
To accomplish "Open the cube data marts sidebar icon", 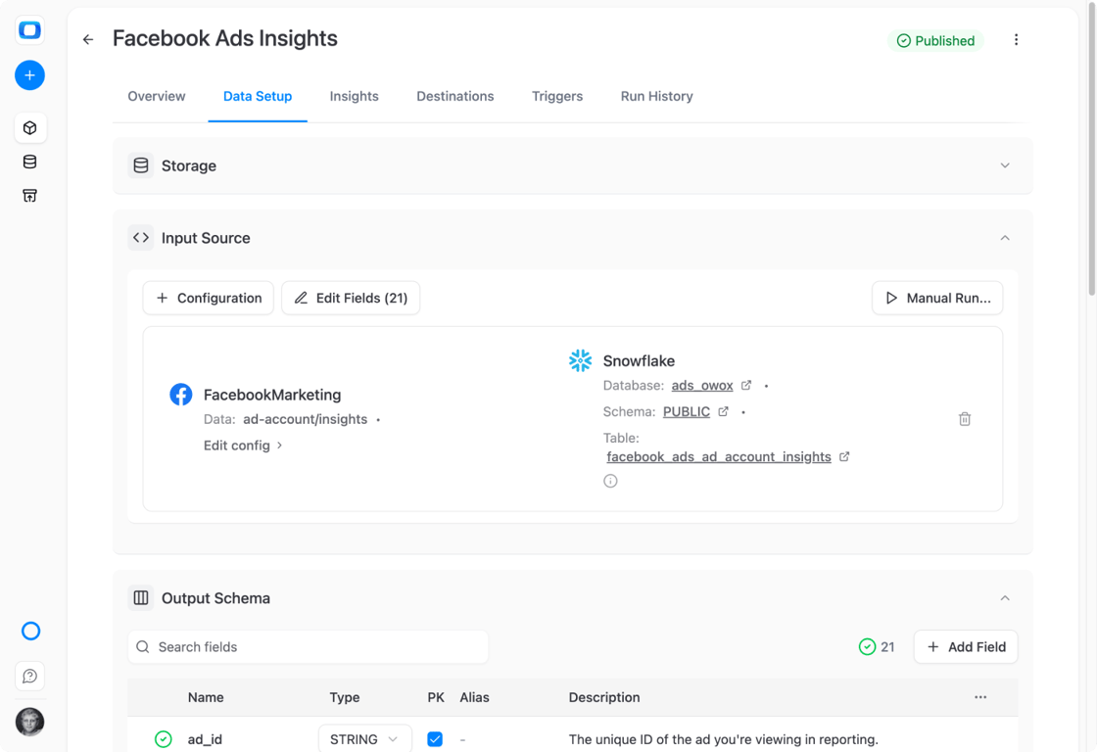I will tap(29, 128).
